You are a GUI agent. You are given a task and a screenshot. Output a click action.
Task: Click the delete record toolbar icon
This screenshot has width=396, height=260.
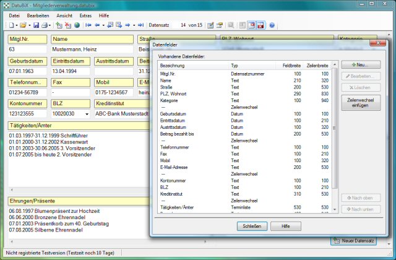click(68, 25)
